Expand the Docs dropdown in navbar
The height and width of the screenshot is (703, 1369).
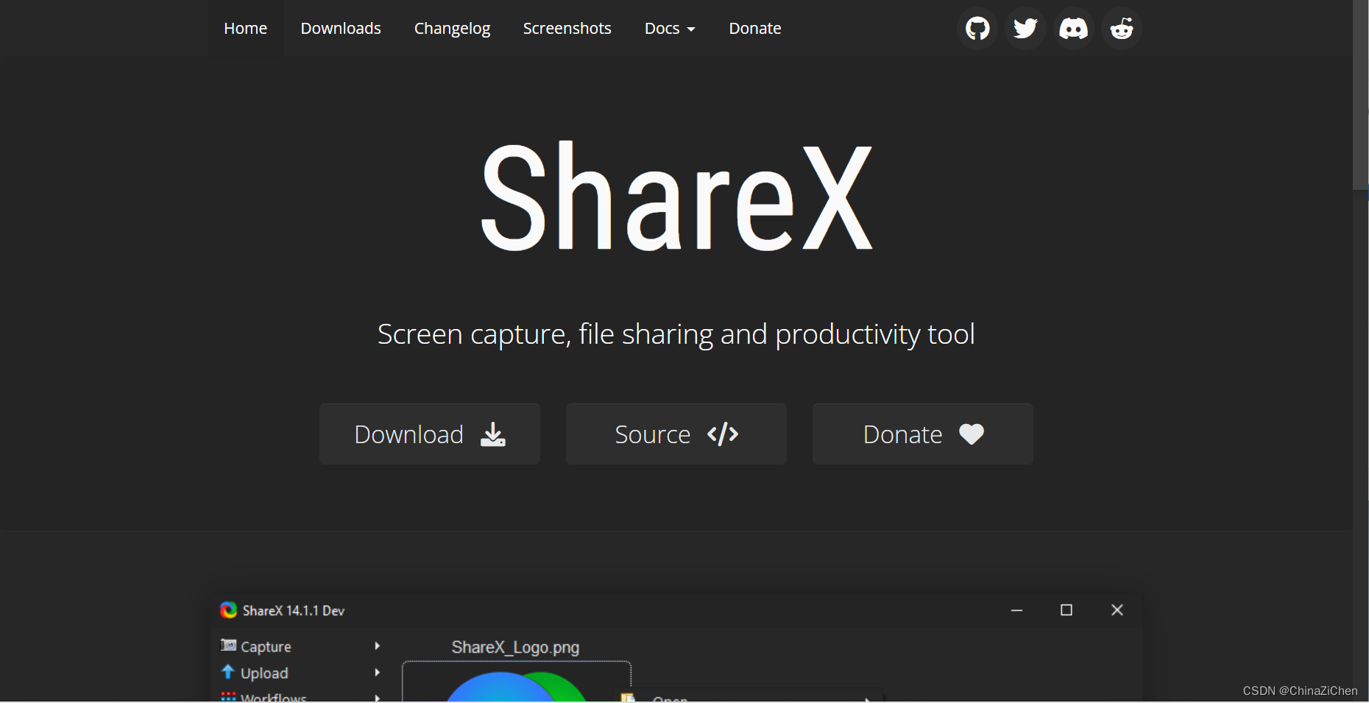pos(670,29)
